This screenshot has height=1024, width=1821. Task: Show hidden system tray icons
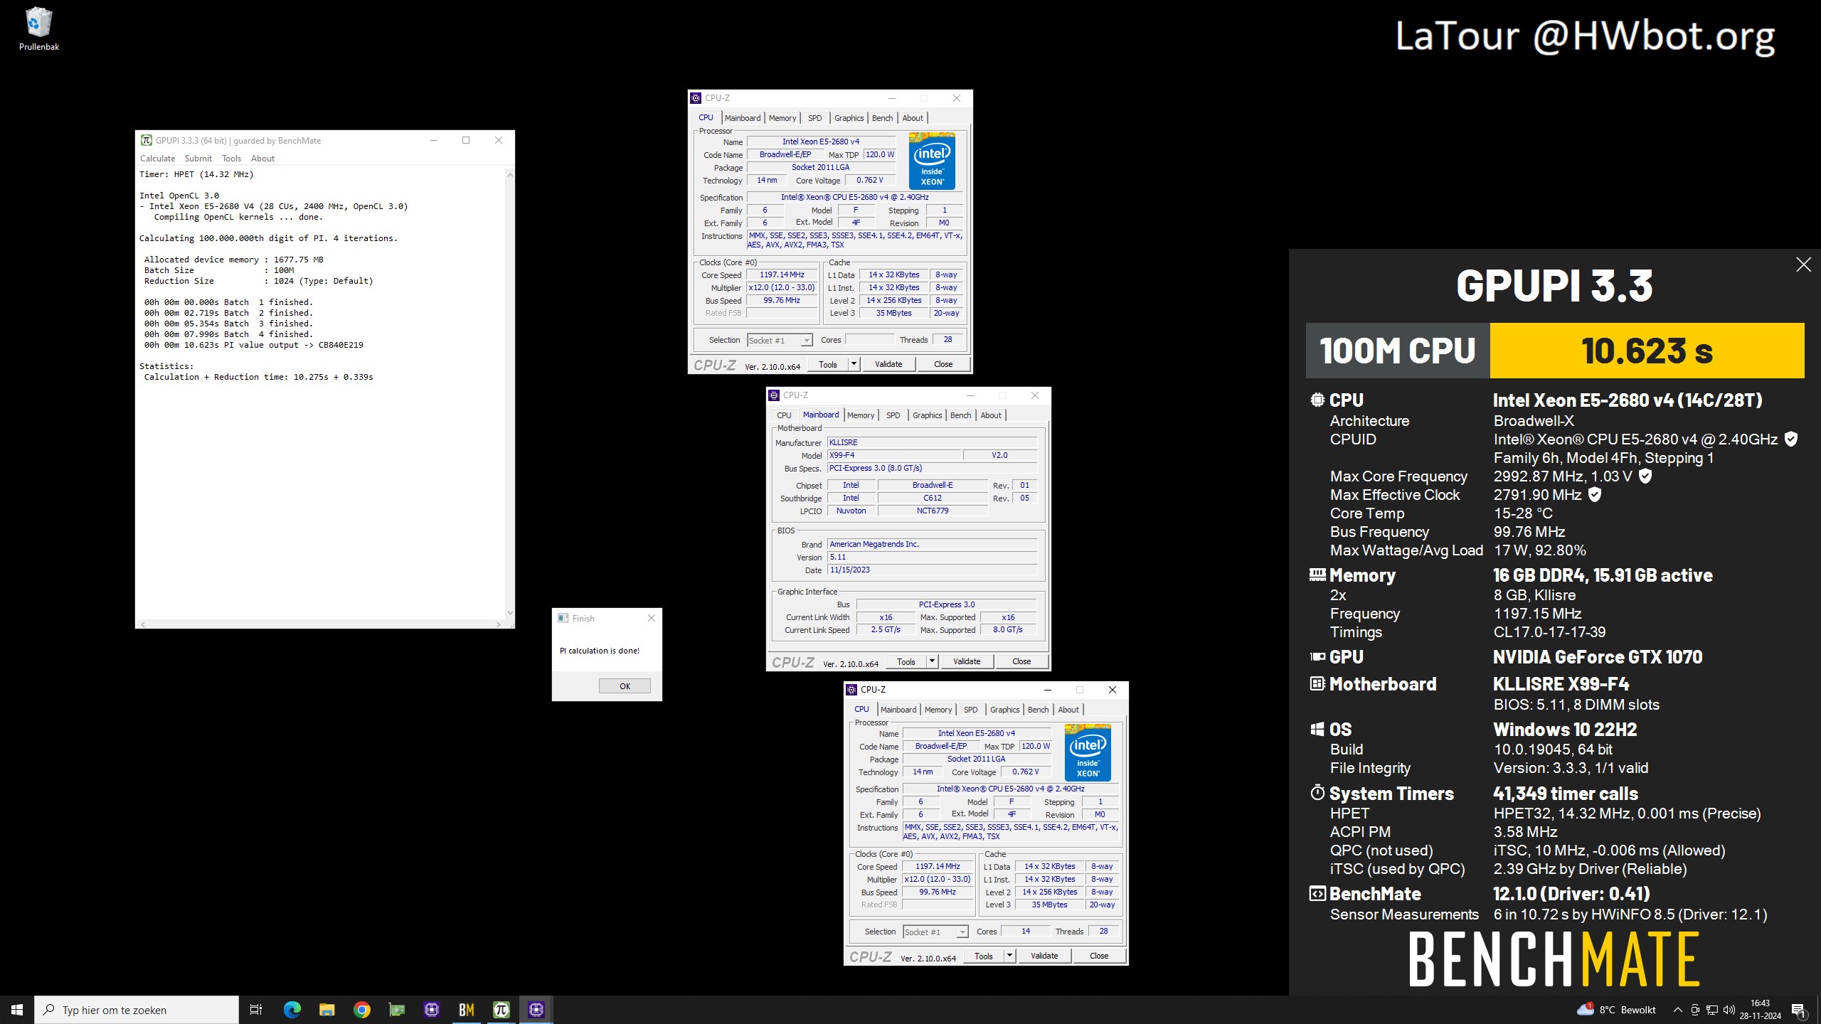coord(1678,1010)
